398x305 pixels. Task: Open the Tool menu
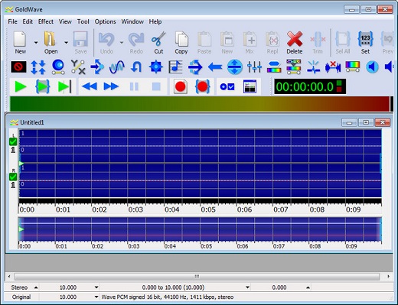pyautogui.click(x=83, y=21)
